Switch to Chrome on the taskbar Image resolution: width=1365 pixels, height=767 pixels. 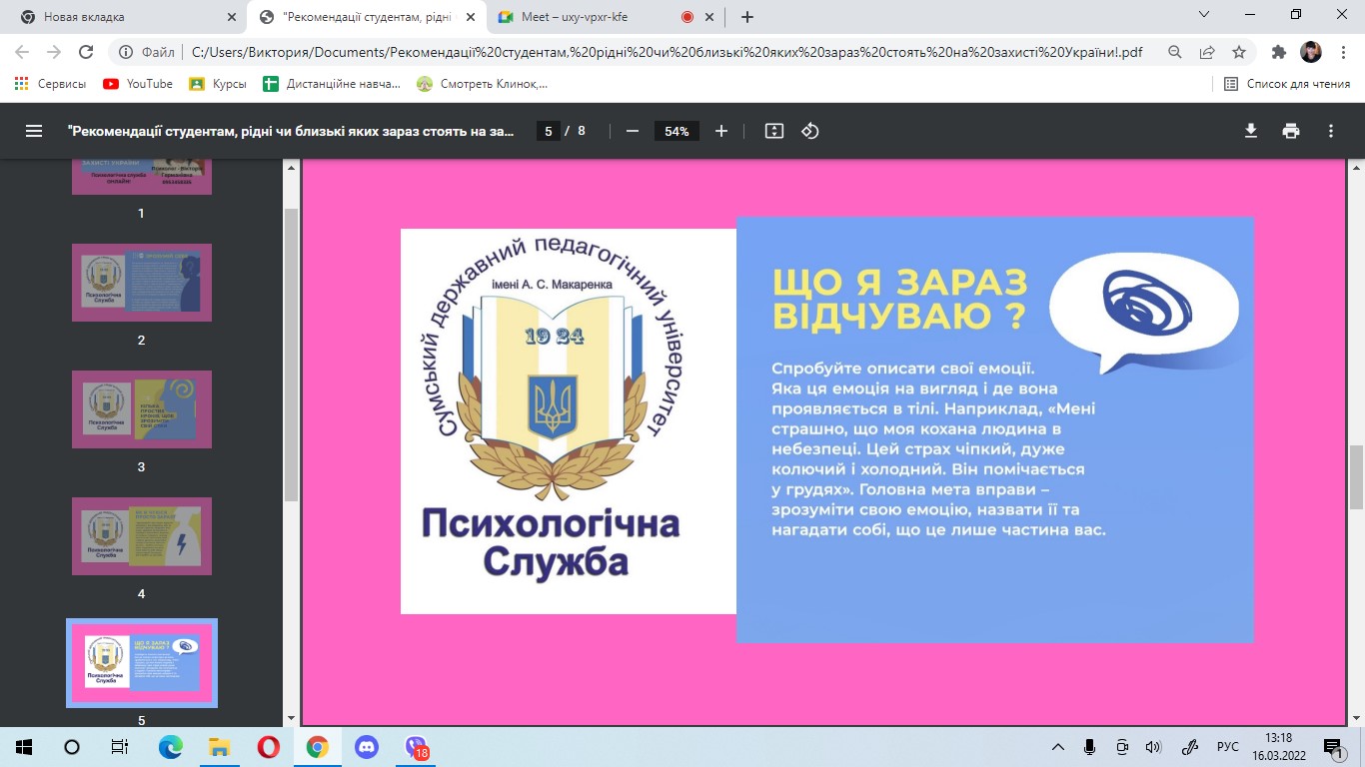317,747
